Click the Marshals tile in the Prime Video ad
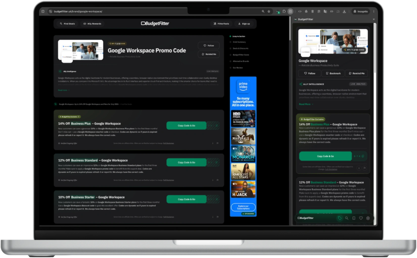The height and width of the screenshot is (258, 417). pos(243,136)
